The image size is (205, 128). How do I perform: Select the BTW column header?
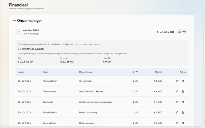pos(135,72)
